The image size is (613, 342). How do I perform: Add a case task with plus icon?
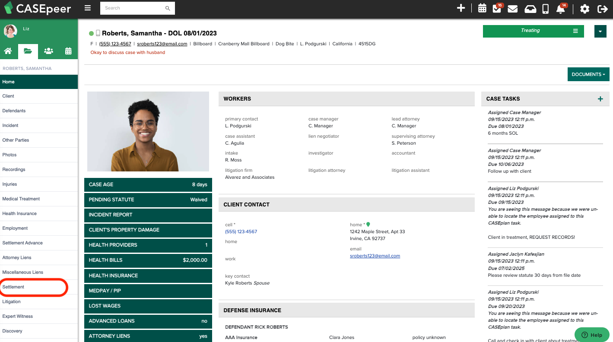[600, 99]
